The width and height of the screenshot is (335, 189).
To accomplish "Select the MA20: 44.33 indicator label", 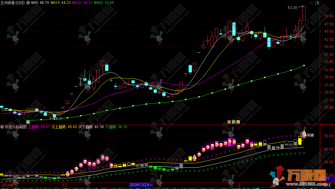I will click(82, 3).
